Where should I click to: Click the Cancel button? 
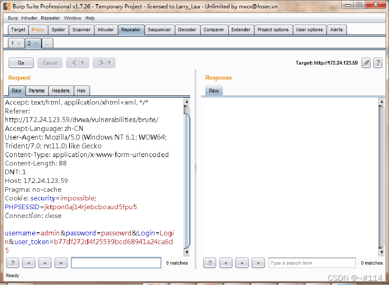point(50,63)
